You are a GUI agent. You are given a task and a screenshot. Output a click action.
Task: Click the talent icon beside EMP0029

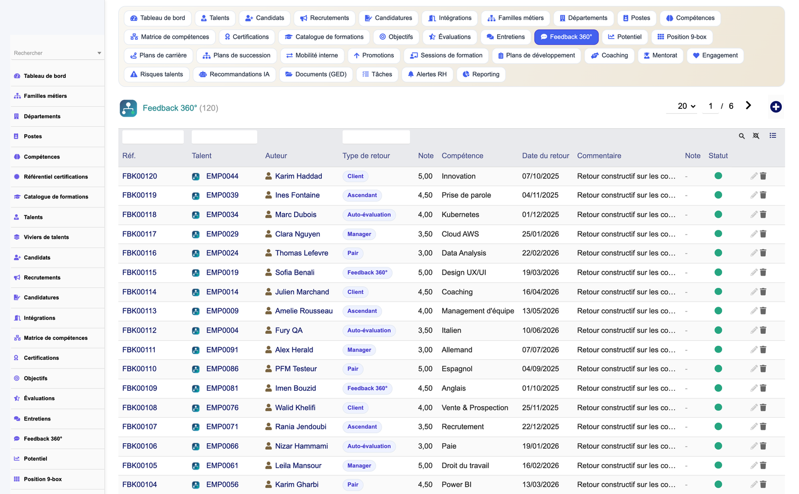click(196, 234)
